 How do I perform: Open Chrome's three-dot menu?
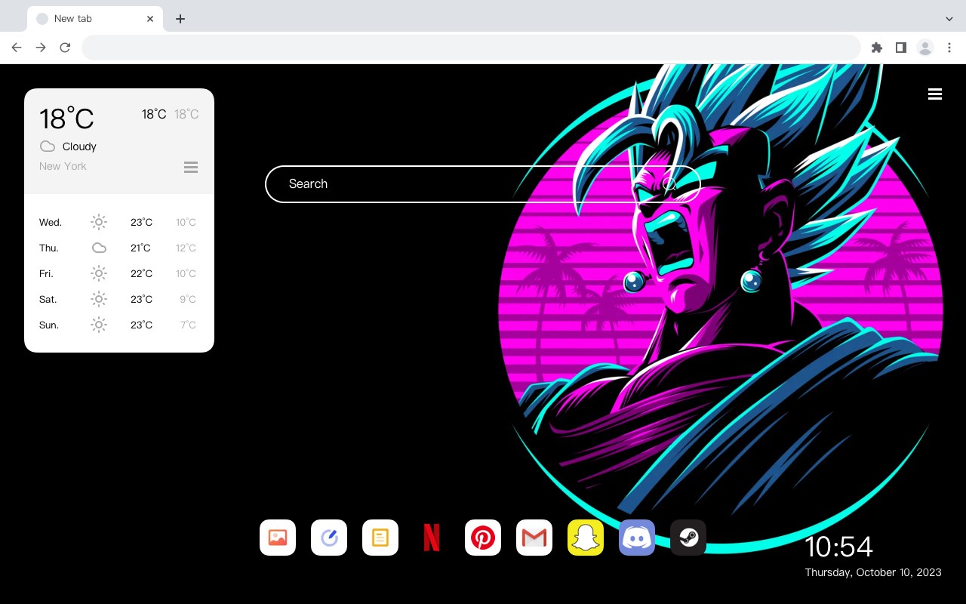(x=949, y=48)
